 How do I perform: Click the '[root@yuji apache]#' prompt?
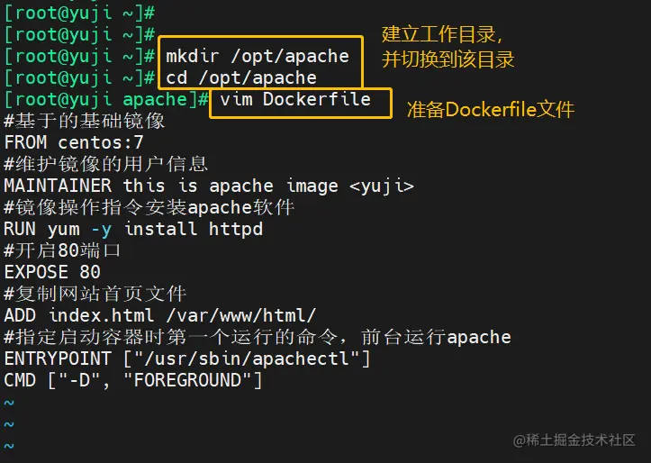[107, 99]
